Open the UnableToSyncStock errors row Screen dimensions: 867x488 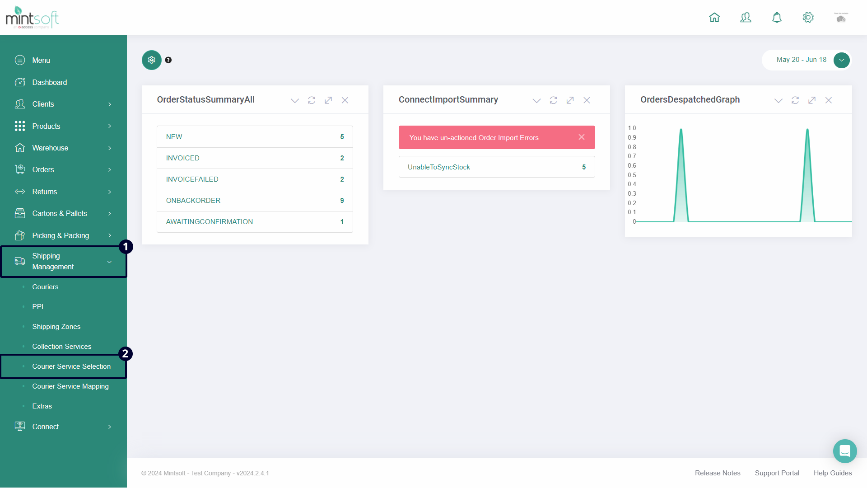[497, 167]
